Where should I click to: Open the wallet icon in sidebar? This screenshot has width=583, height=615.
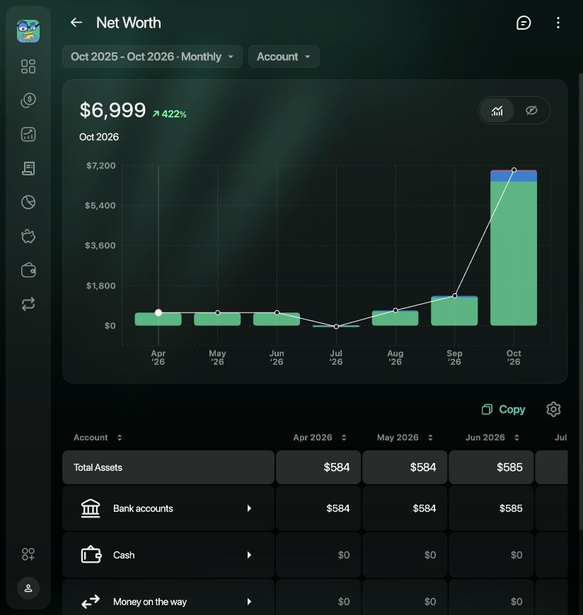point(28,270)
